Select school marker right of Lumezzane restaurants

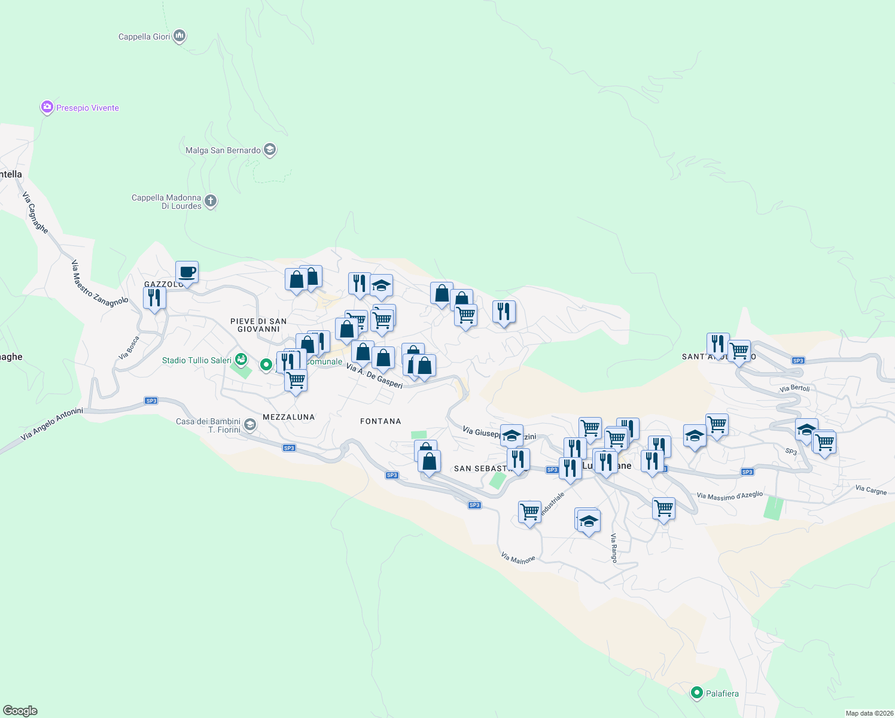pyautogui.click(x=695, y=437)
